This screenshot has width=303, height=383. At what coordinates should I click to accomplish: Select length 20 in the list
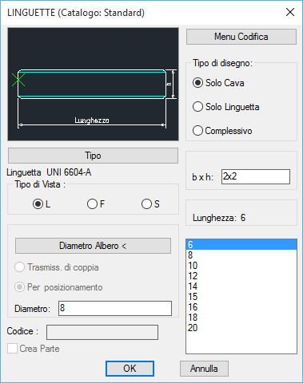(241, 328)
